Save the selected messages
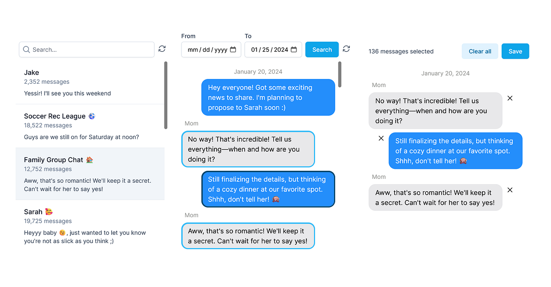Screen dimensions: 551x287 515,51
